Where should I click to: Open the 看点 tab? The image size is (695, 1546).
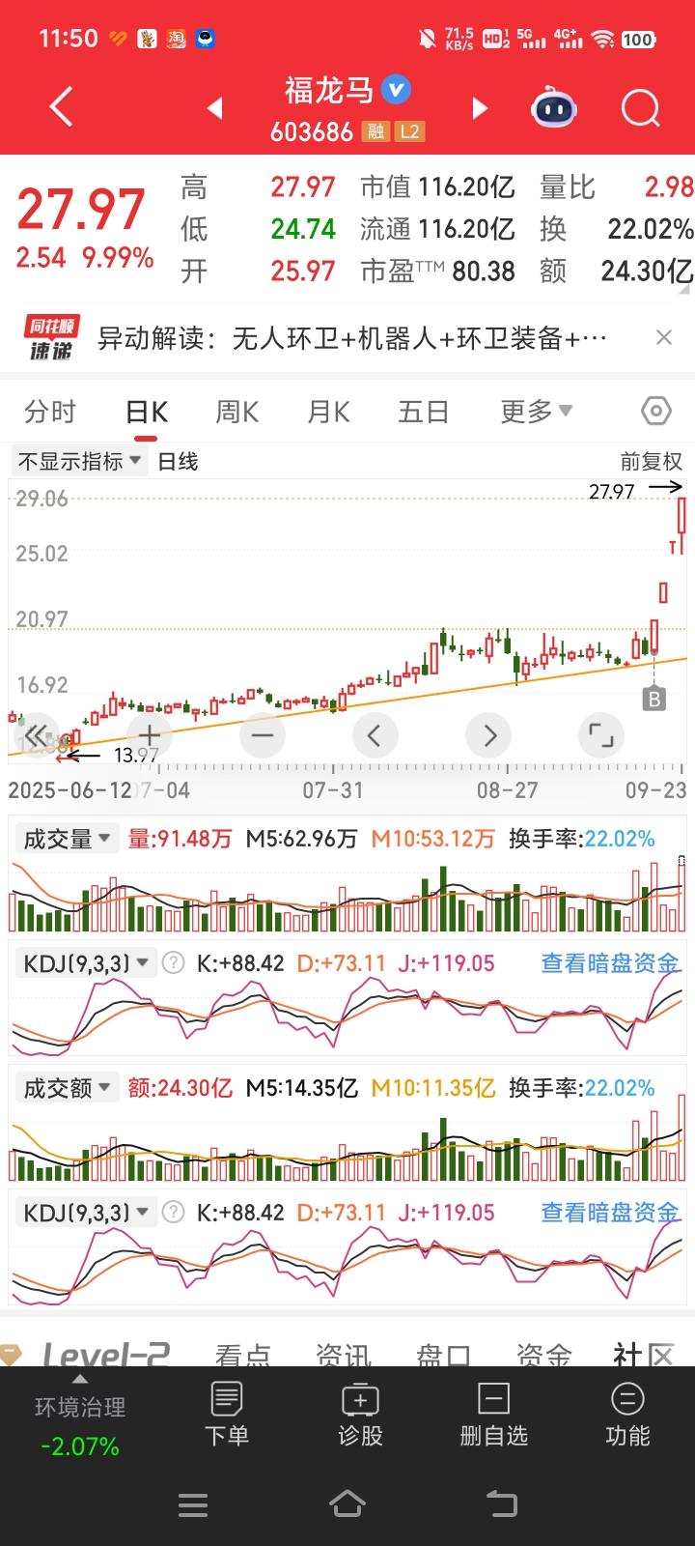(242, 1355)
